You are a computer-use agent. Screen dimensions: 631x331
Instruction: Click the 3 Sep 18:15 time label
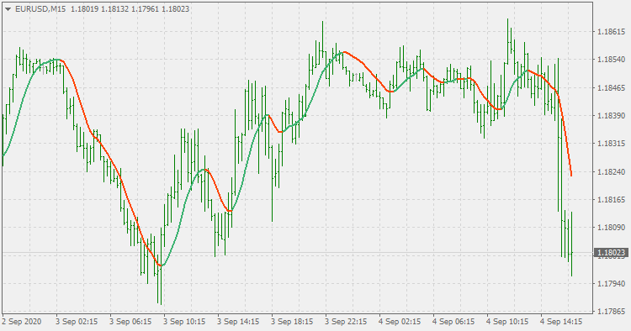click(292, 322)
